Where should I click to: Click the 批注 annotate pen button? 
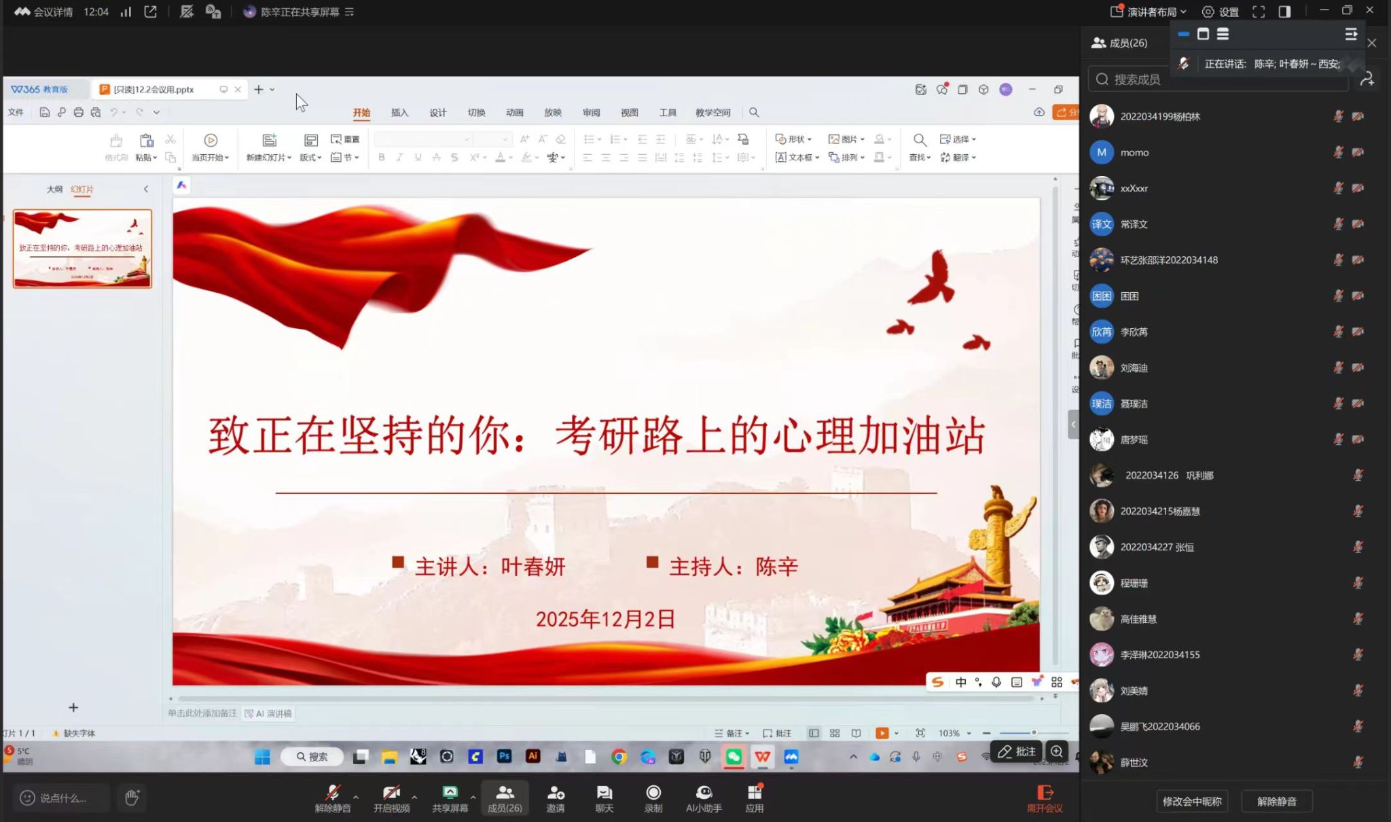click(1016, 751)
